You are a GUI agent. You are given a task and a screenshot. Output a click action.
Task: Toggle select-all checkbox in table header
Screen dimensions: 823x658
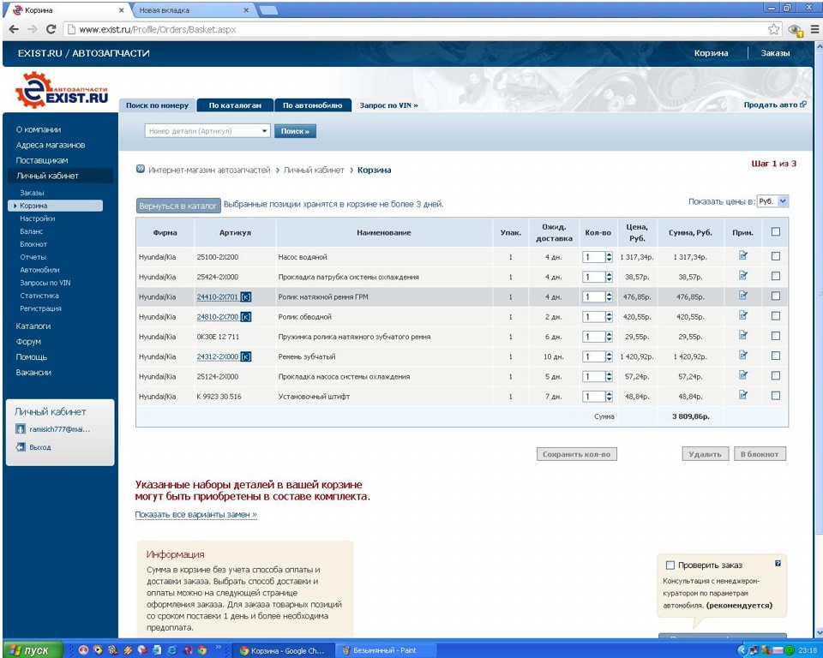click(x=776, y=232)
